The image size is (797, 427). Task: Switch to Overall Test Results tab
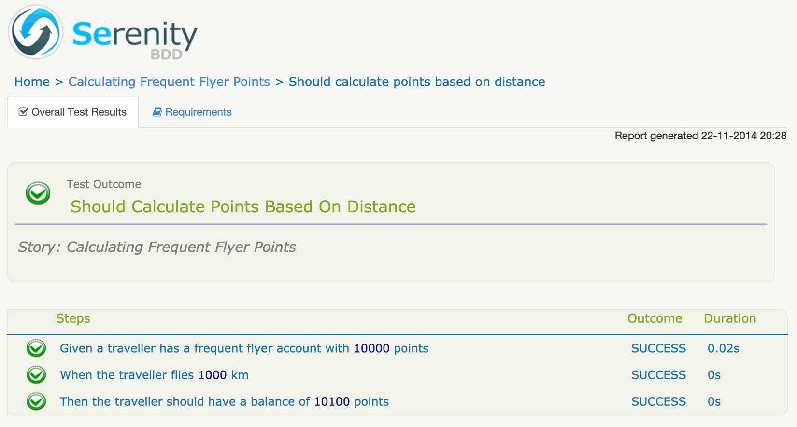point(79,112)
